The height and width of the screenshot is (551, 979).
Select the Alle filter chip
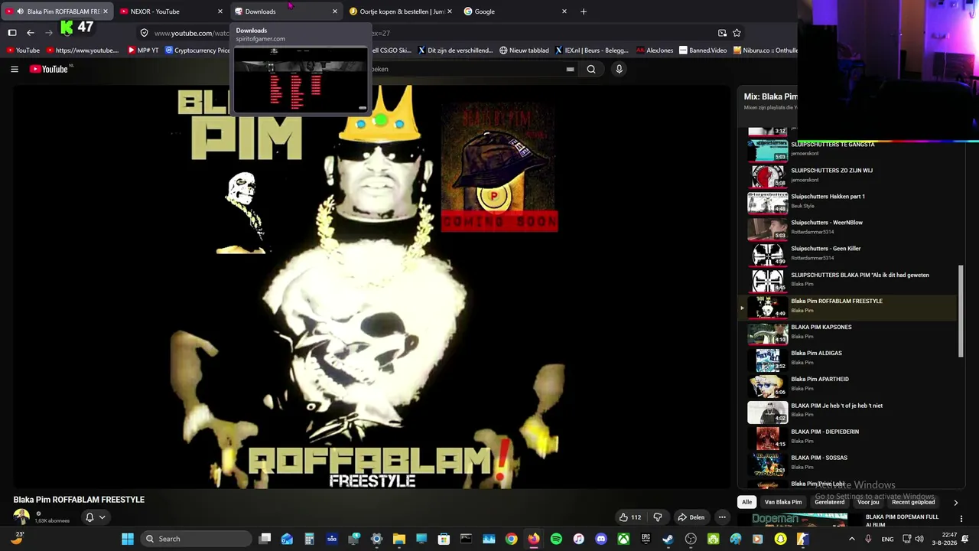click(x=747, y=503)
